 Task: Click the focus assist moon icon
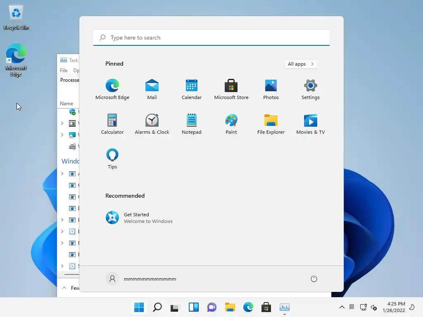pyautogui.click(x=412, y=307)
